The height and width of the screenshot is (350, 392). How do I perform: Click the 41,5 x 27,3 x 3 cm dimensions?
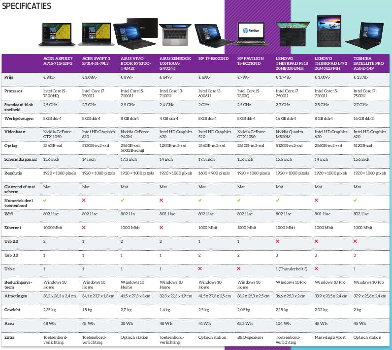[x=135, y=296]
